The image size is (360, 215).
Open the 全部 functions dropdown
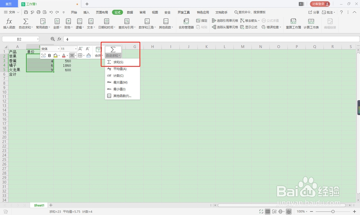[x=57, y=24]
